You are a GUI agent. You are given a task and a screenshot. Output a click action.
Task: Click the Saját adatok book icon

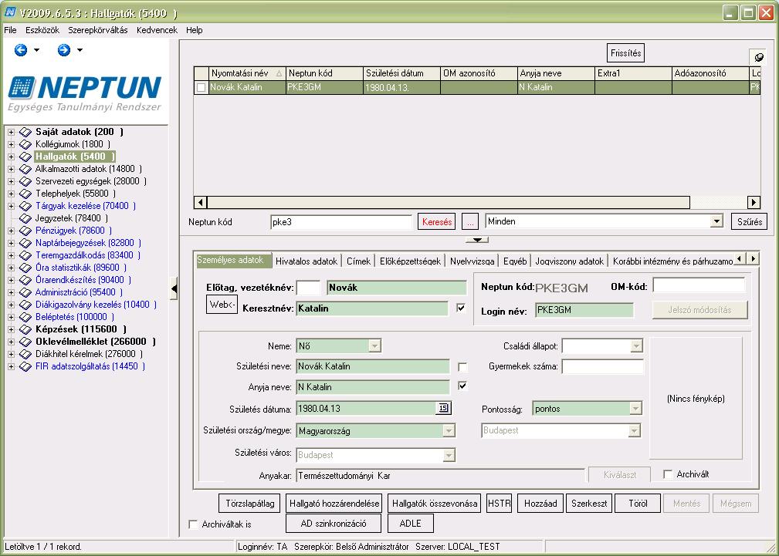(x=25, y=132)
